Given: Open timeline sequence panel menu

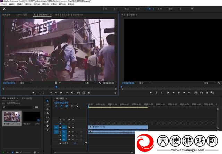Looking at the screenshot, I should click(x=66, y=98).
